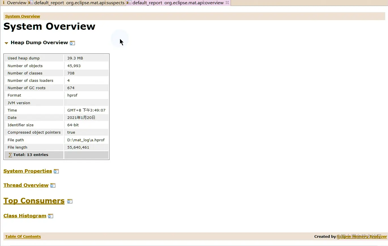The image size is (388, 246).
Task: Select the 'Number of classes' cell
Action: 34,73
